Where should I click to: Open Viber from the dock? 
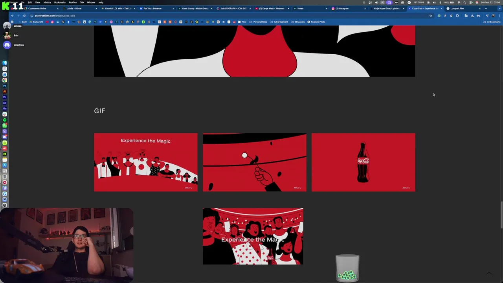(x=5, y=131)
